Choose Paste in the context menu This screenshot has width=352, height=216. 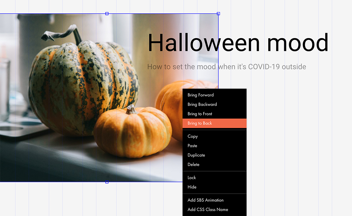(214, 146)
